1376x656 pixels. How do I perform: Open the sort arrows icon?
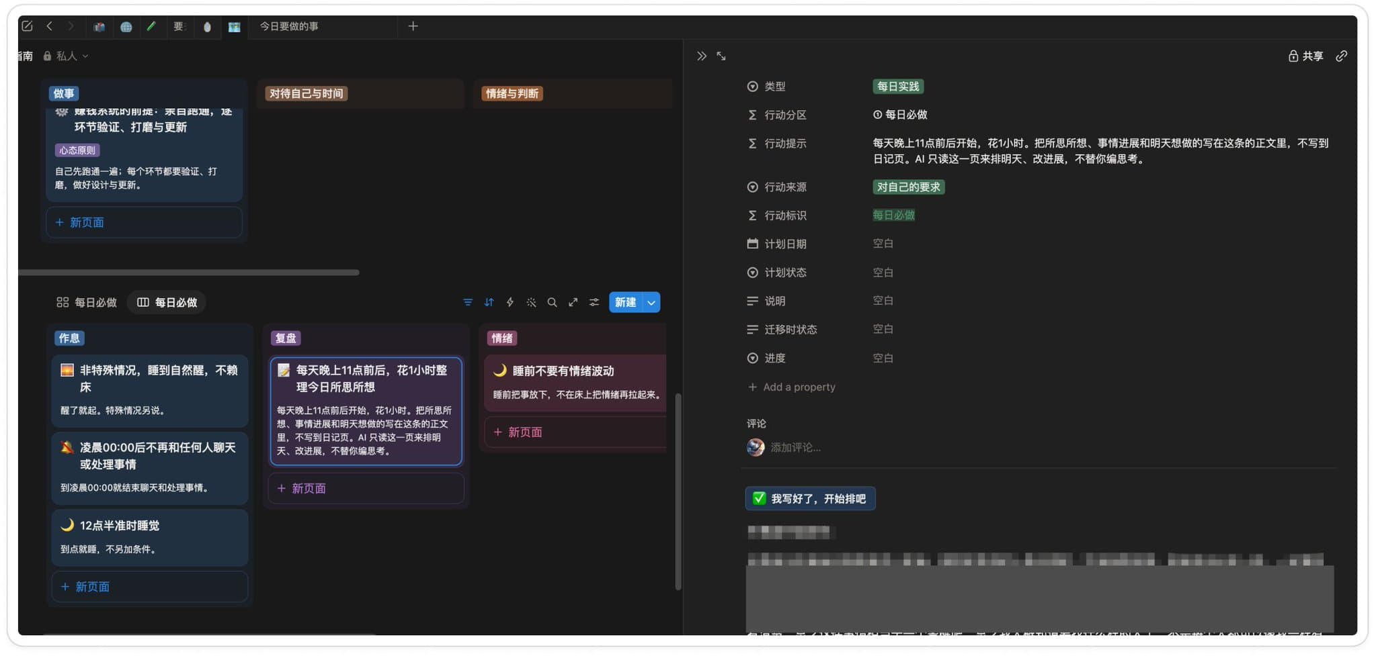[489, 302]
